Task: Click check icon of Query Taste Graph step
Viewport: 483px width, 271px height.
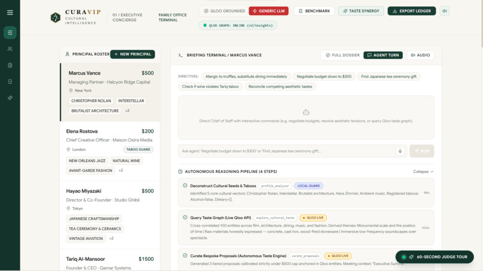Action: [x=185, y=218]
